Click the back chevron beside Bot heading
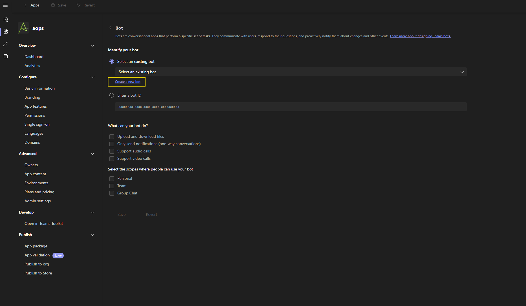This screenshot has height=306, width=526. [110, 28]
